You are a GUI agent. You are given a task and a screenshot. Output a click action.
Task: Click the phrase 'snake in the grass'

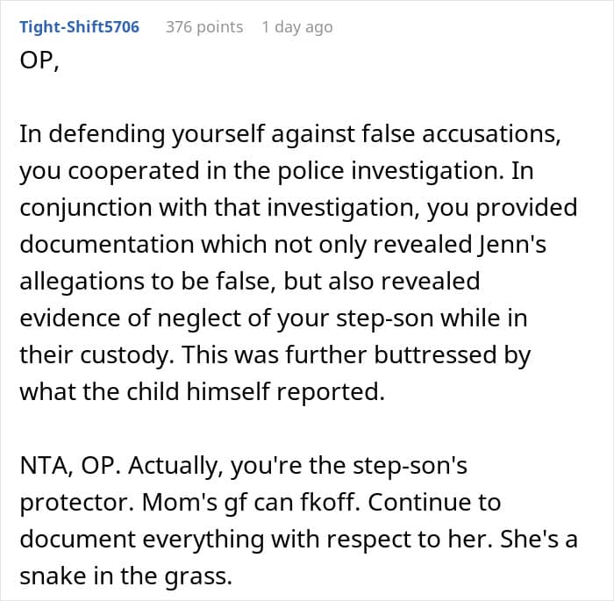click(x=125, y=577)
